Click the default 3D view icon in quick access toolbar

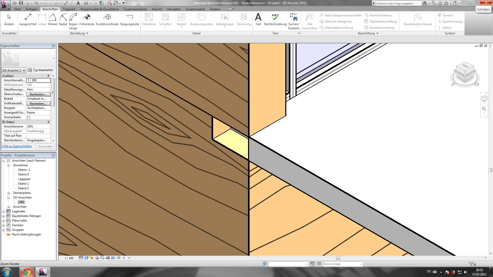[x=86, y=3]
